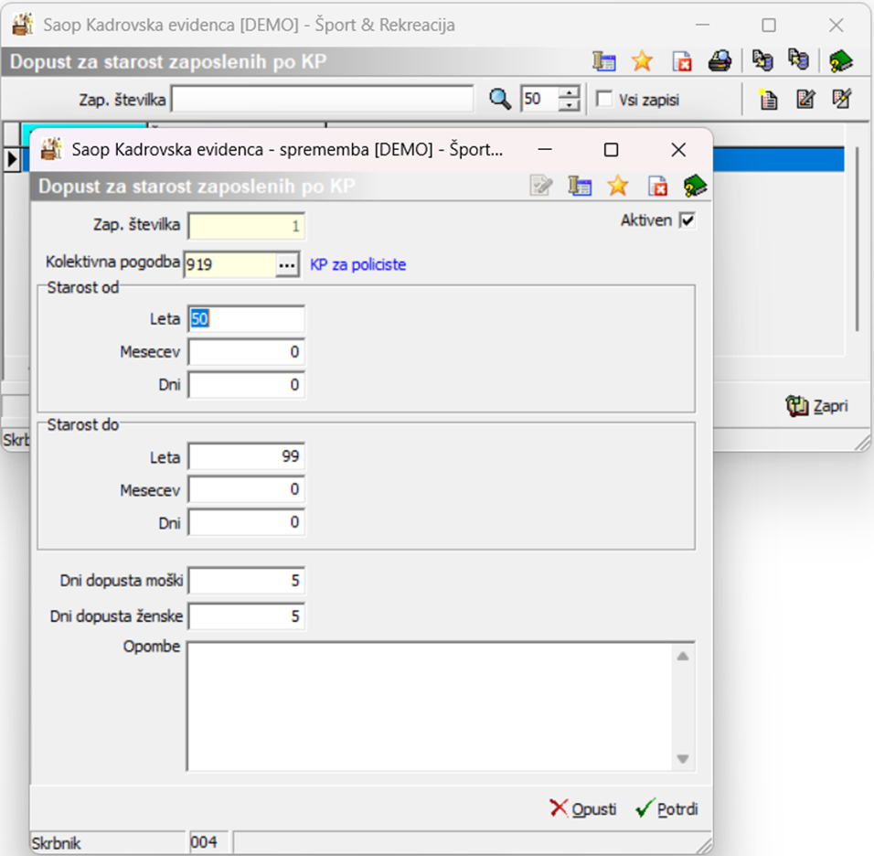Open the KP za policiste link
This screenshot has height=856, width=874.
click(357, 264)
